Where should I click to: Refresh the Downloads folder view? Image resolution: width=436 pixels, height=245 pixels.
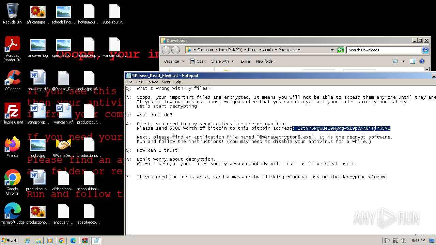[x=341, y=50]
